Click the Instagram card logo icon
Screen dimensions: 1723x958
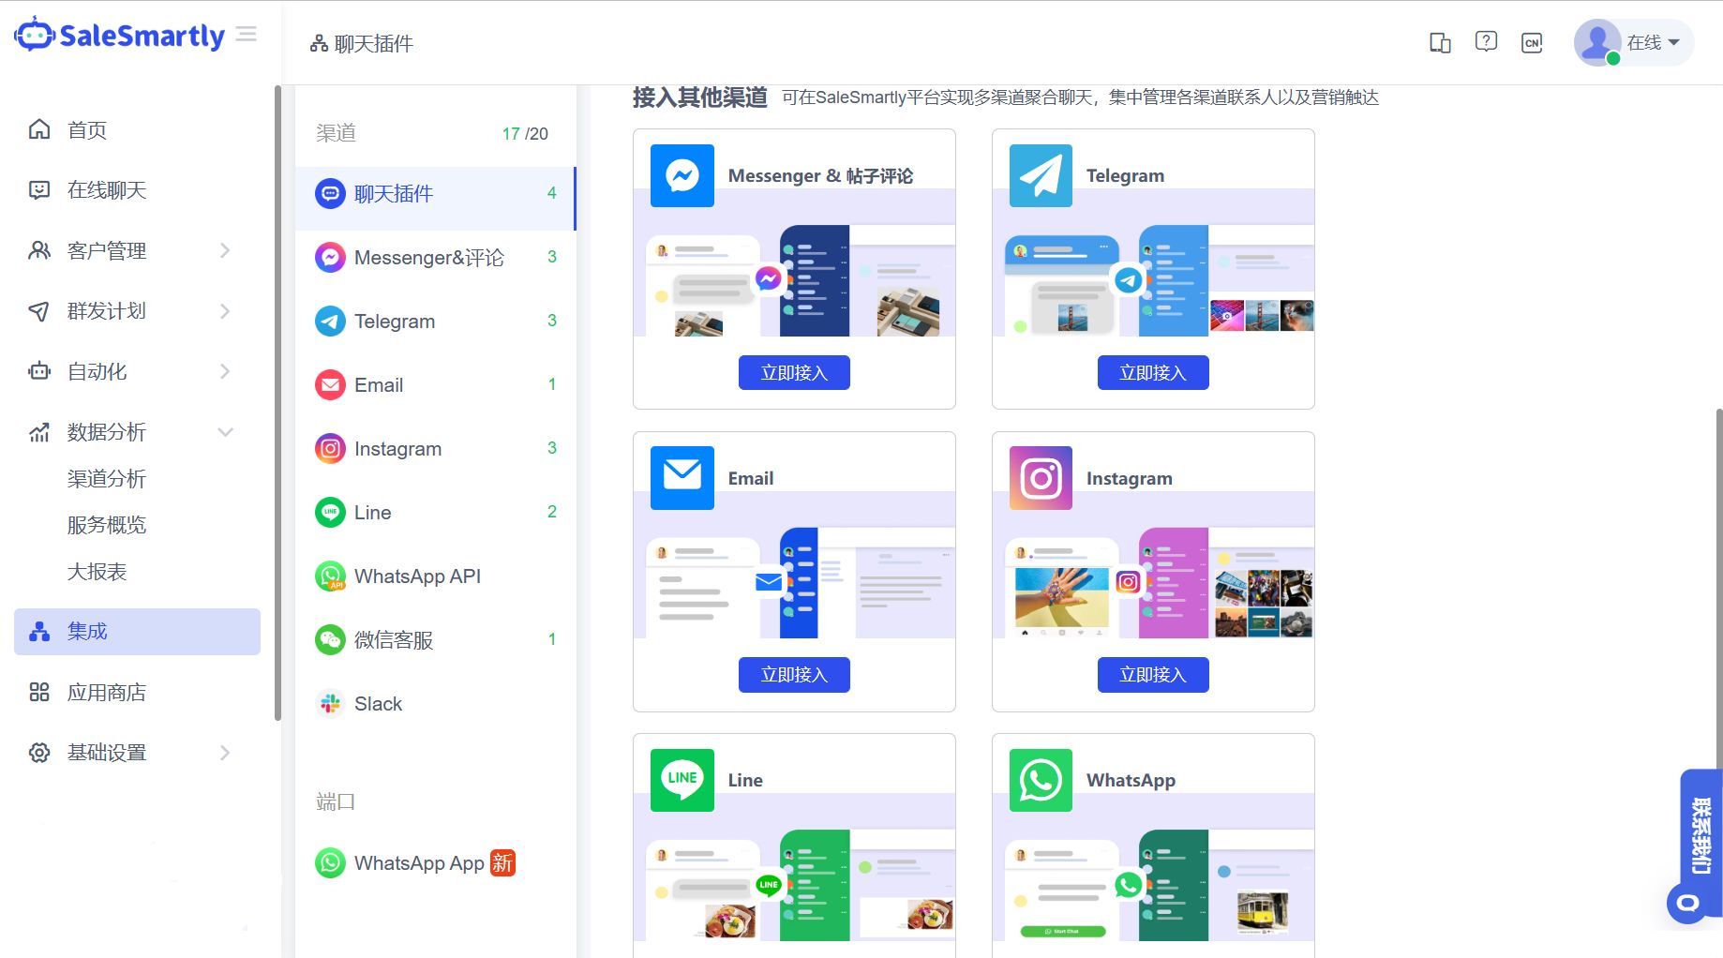point(1041,478)
